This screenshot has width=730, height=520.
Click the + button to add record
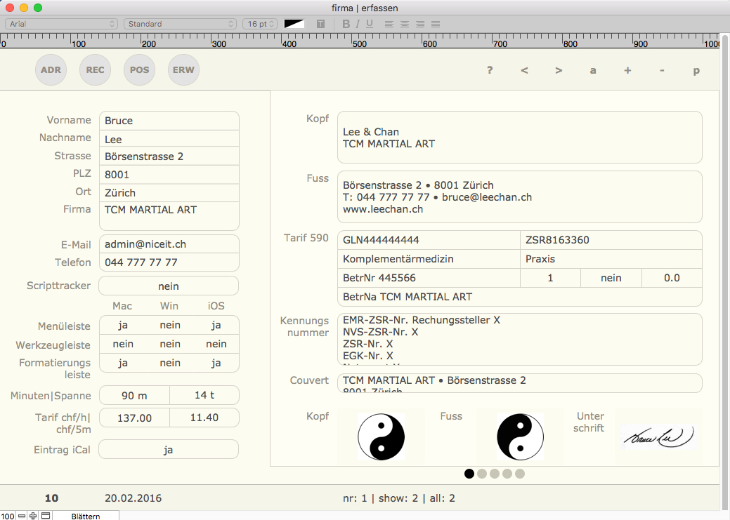click(x=627, y=70)
